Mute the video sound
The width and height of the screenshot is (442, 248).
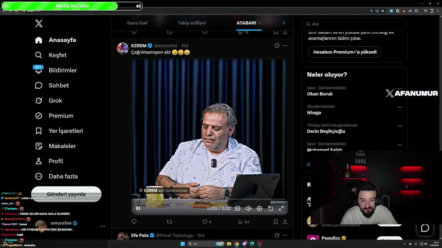pyautogui.click(x=248, y=208)
